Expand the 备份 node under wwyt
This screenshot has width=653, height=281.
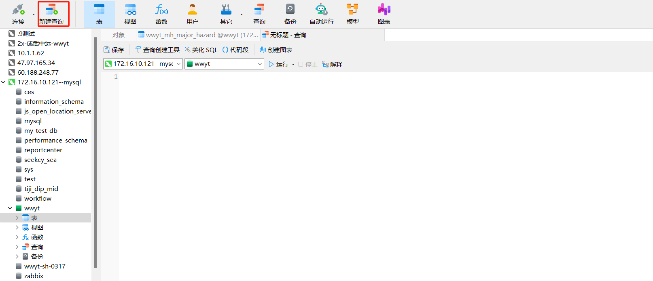pos(17,256)
